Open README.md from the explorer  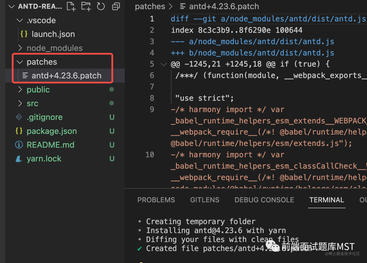(x=51, y=145)
